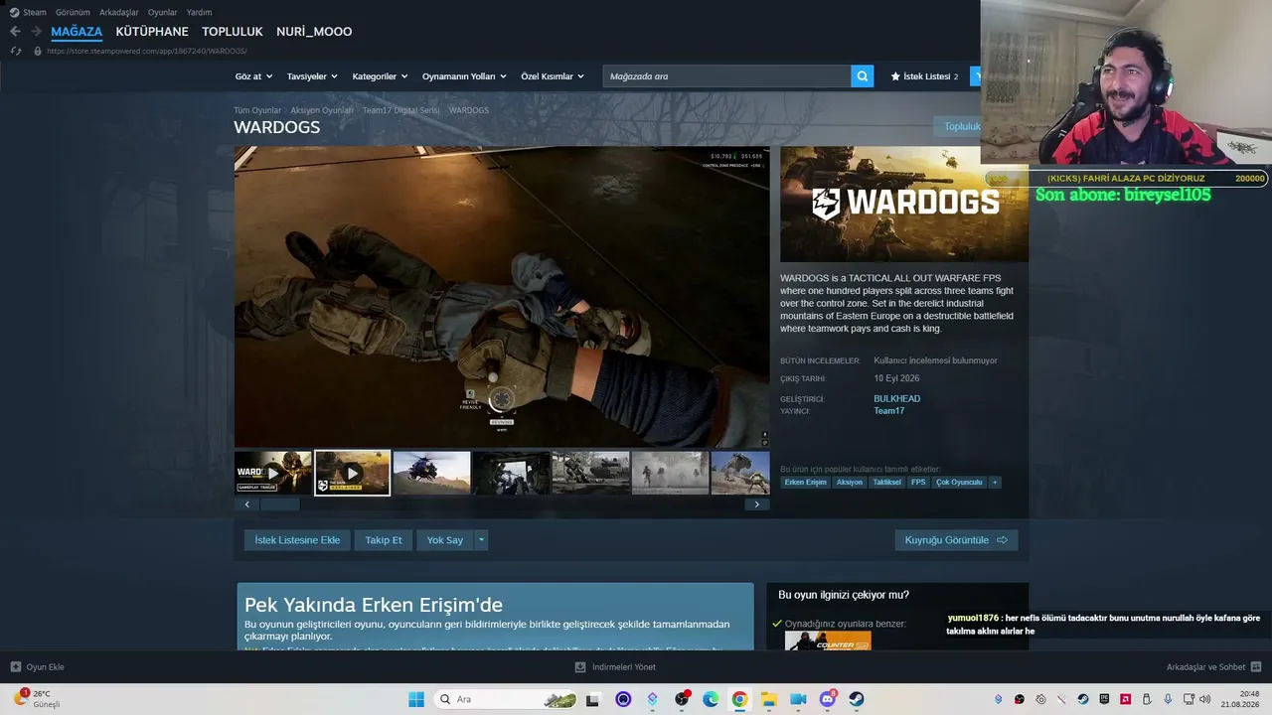
Task: Open the BULKHEAD developer link
Action: tap(896, 399)
